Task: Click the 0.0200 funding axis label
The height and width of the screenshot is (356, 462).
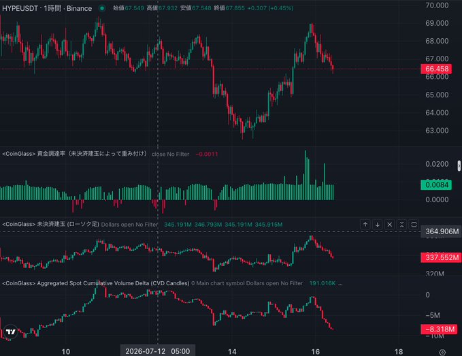Action: click(x=437, y=164)
